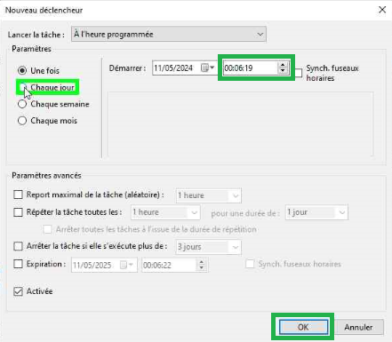
Task: Increase start time with up spinner arrow
Action: coord(283,65)
